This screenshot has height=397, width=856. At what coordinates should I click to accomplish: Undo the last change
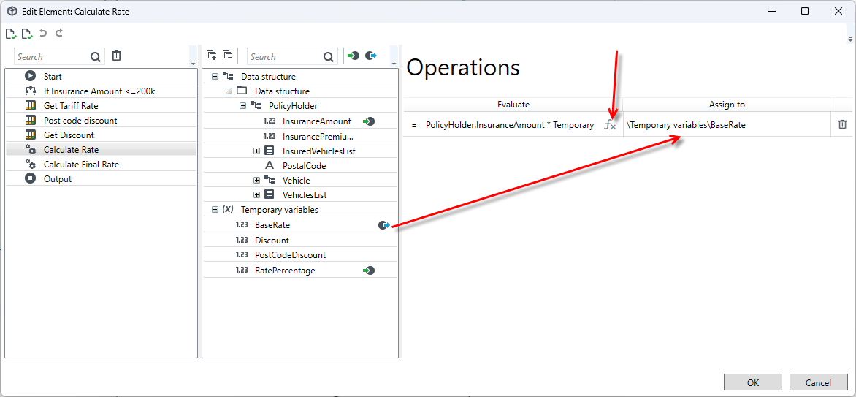pos(43,34)
